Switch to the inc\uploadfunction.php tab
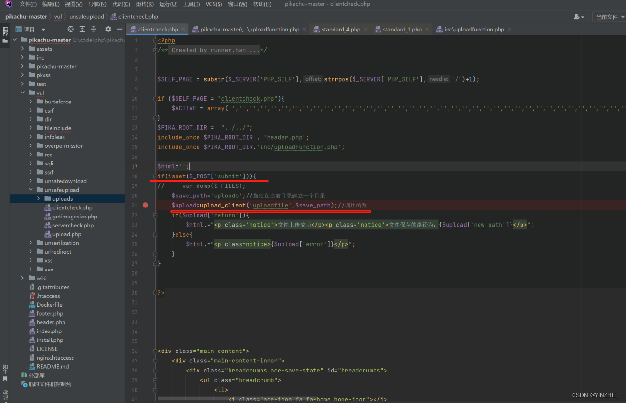 pos(474,29)
